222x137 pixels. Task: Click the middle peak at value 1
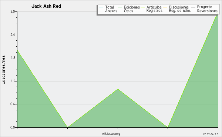coord(118,89)
